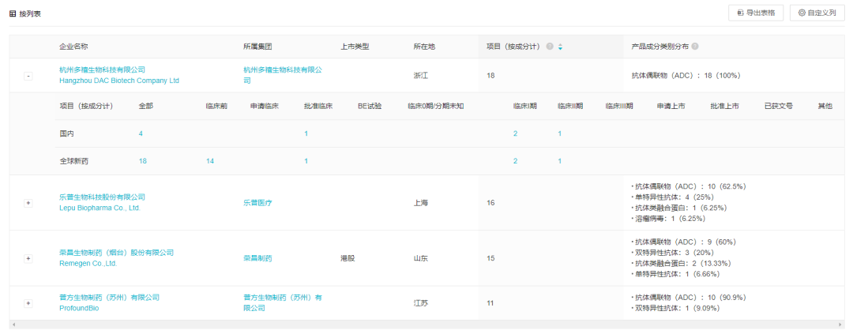This screenshot has width=853, height=334.
Task: Click the 按列表 table view icon
Action: point(13,13)
